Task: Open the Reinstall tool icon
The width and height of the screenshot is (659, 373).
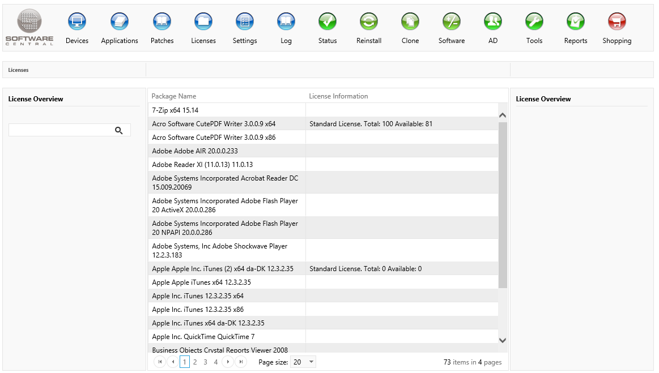Action: [x=369, y=22]
